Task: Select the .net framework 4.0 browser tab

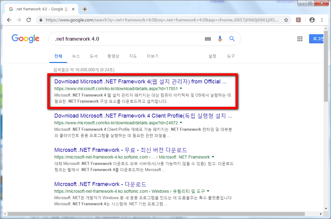Action: [42, 9]
